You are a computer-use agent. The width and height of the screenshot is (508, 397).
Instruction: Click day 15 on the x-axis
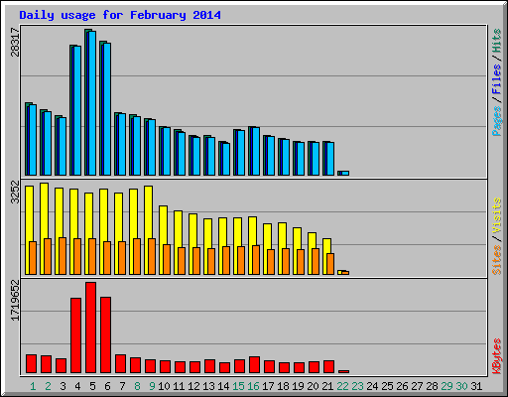point(238,386)
